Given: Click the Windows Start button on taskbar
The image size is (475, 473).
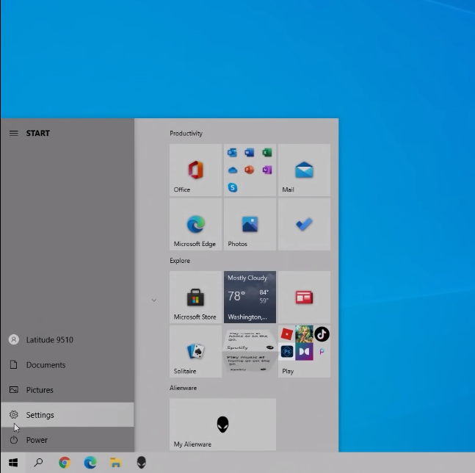Looking at the screenshot, I should (x=13, y=463).
